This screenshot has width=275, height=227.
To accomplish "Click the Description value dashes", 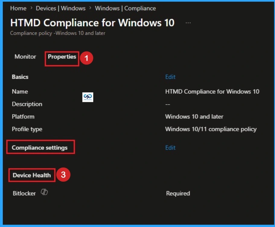I will pyautogui.click(x=168, y=104).
